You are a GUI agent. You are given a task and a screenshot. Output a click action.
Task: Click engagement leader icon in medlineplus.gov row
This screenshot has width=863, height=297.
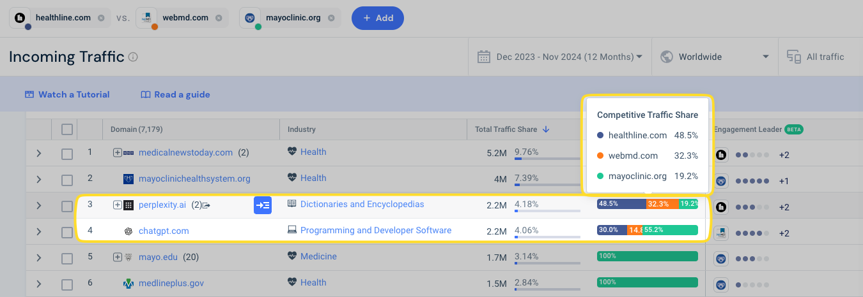pos(721,286)
